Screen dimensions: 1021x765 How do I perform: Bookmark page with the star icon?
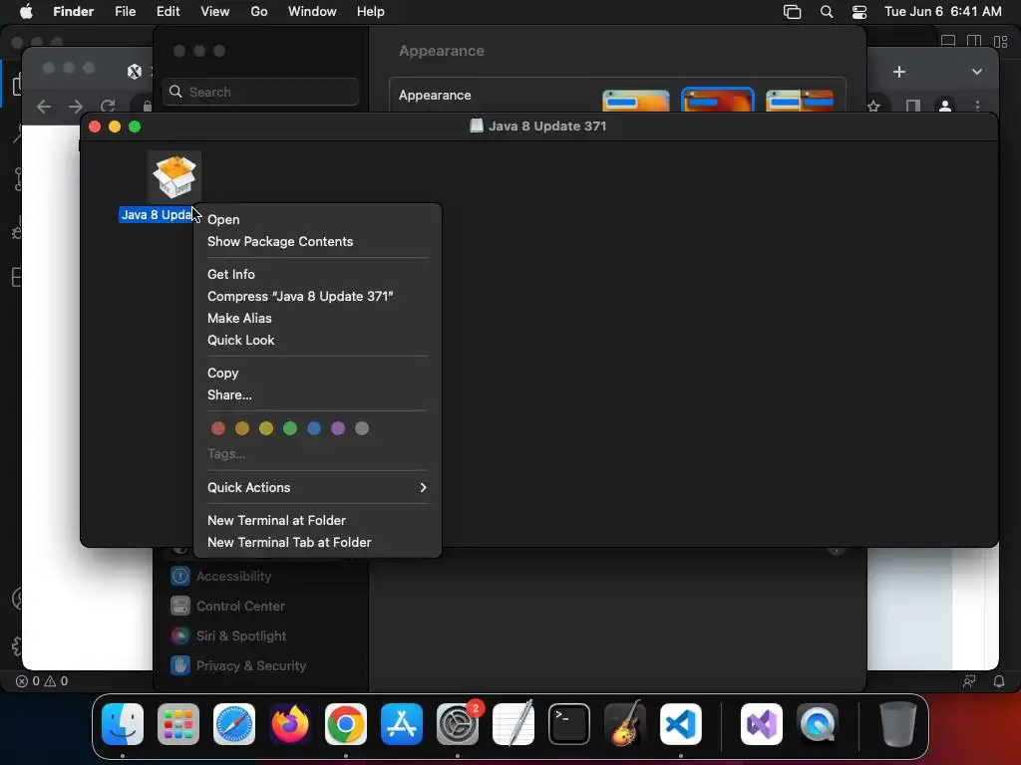pyautogui.click(x=873, y=106)
